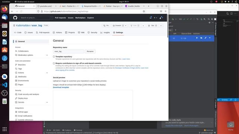Open Code security and analysis
239x134 pixels.
pyautogui.click(x=28, y=94)
